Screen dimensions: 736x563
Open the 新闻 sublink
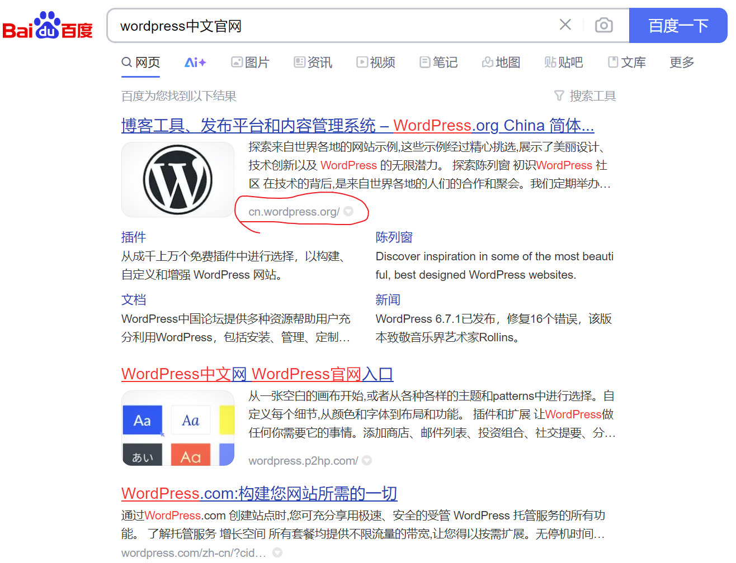(x=388, y=299)
